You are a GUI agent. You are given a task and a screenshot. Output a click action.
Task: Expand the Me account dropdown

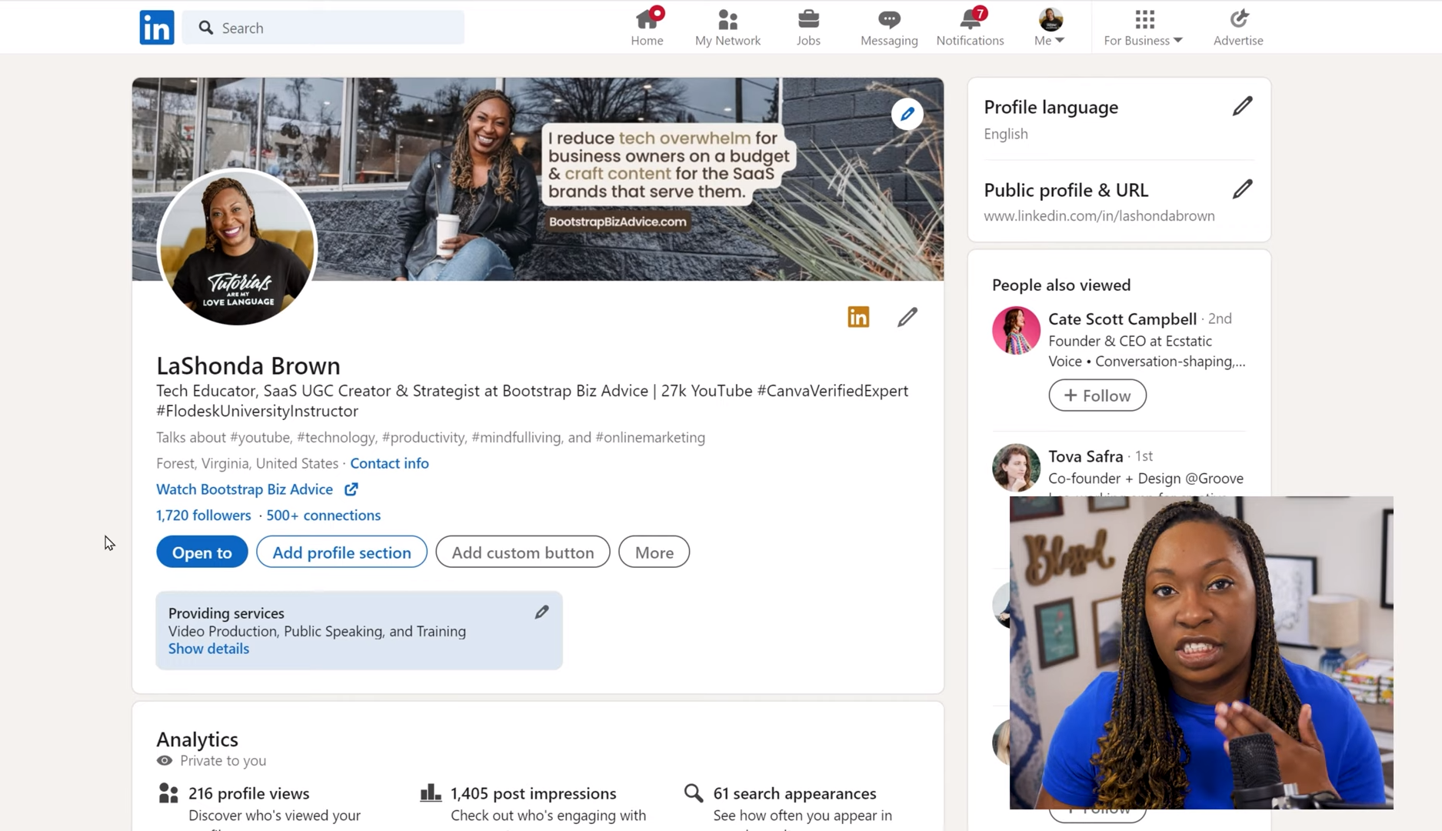(x=1050, y=28)
